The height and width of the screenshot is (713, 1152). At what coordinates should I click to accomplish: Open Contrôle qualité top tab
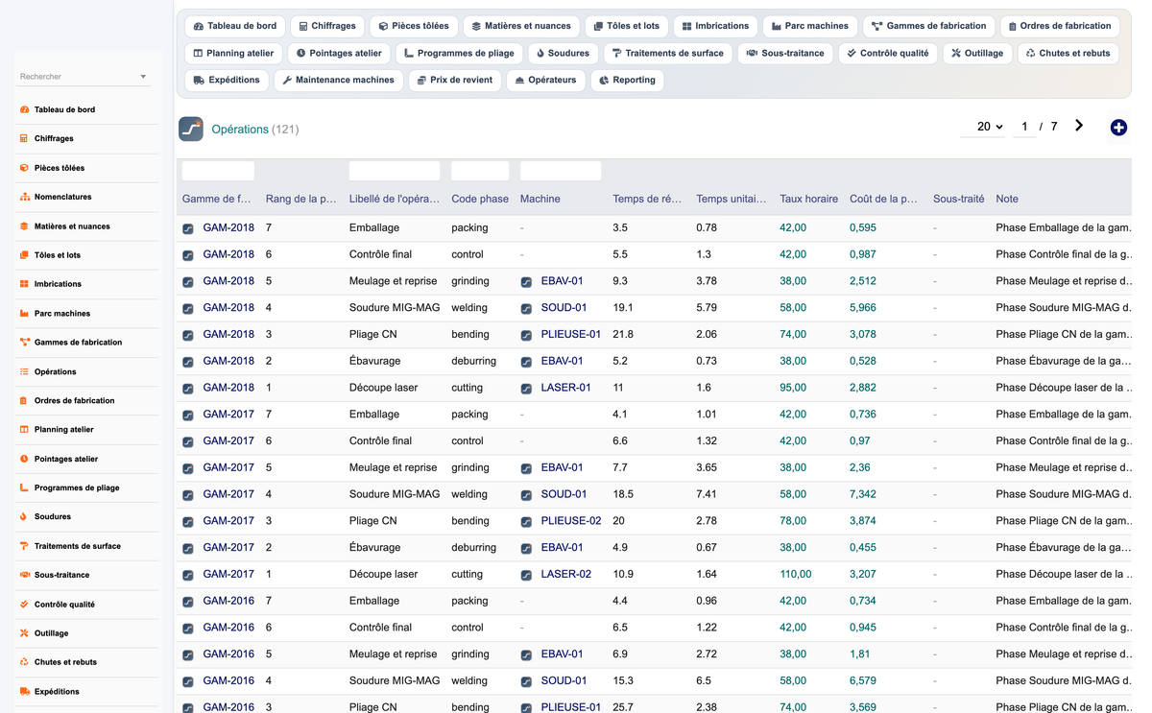(888, 53)
